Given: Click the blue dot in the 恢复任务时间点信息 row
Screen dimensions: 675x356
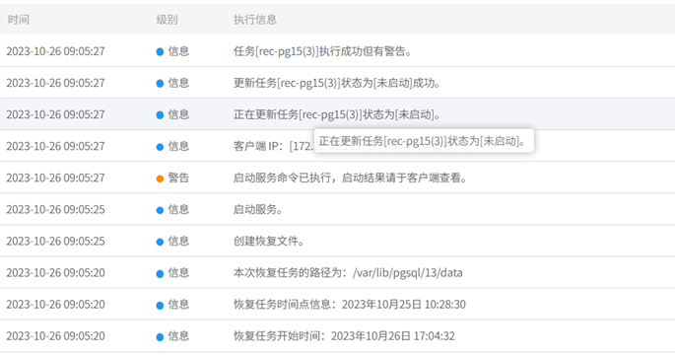Looking at the screenshot, I should point(160,305).
